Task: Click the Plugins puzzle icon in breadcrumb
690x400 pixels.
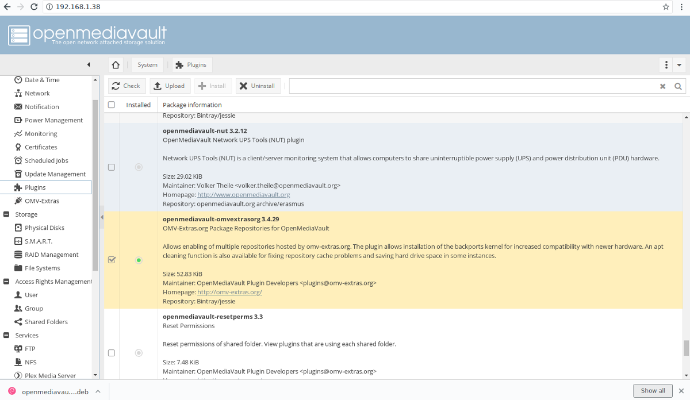Action: click(x=179, y=65)
